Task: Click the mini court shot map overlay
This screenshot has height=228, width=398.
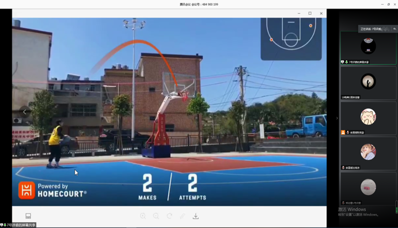Action: [x=291, y=38]
